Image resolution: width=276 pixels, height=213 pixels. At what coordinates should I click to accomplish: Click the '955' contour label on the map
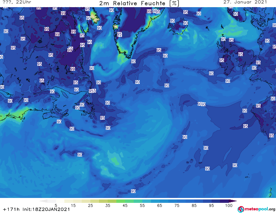(92, 91)
